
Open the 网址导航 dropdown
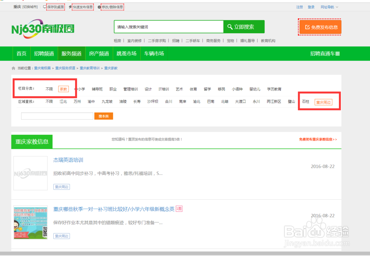click(328, 7)
